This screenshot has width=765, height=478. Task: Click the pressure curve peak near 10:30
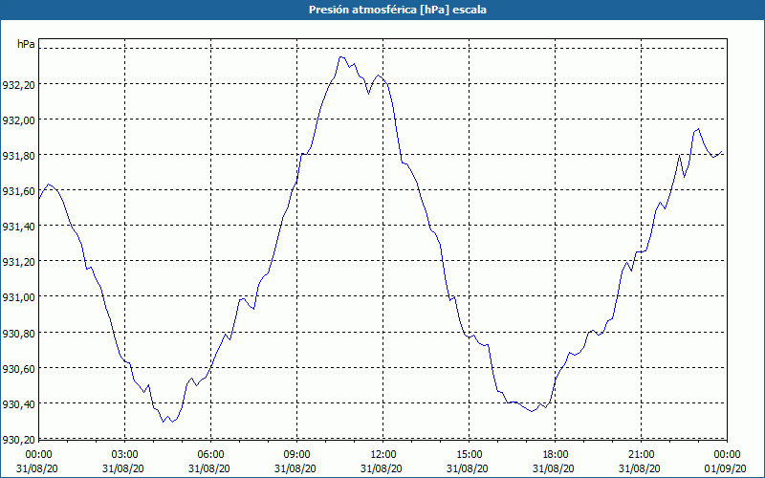coord(341,57)
